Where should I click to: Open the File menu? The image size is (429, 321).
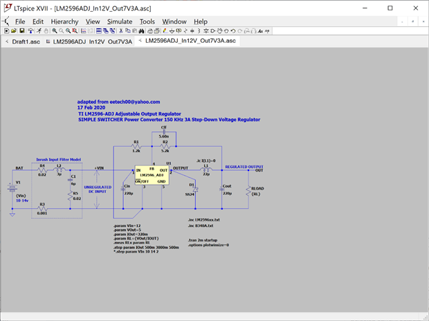[20, 21]
